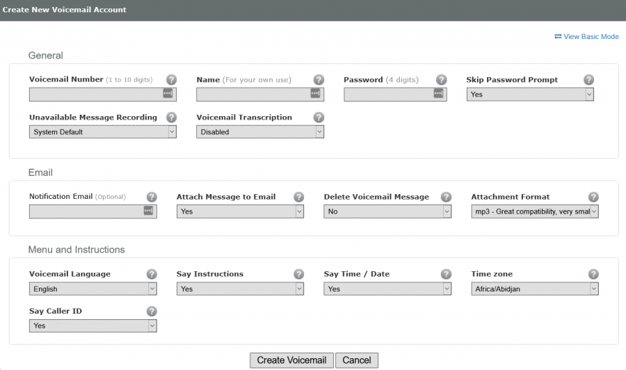
Task: Open Say Instructions dropdown
Action: [x=240, y=289]
